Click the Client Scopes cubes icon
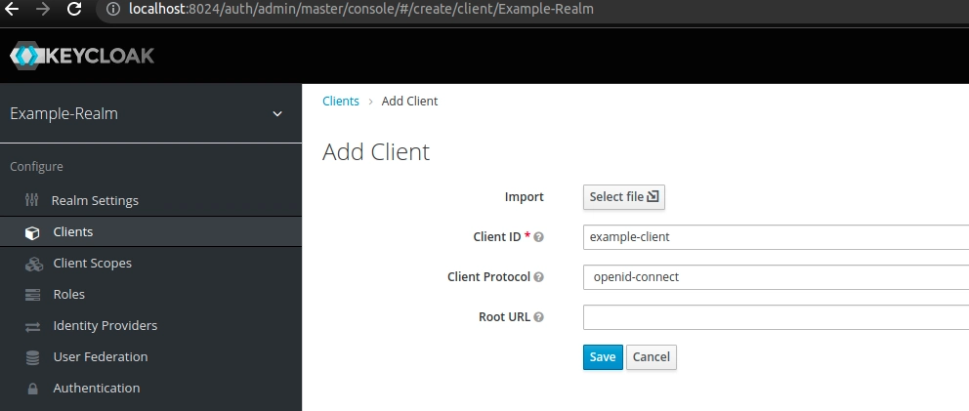The image size is (969, 411). pyautogui.click(x=33, y=264)
